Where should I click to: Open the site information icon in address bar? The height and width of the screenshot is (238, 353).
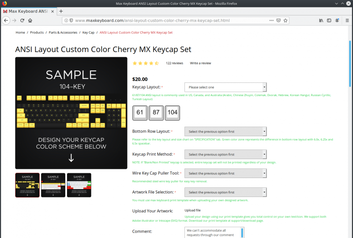coord(66,20)
